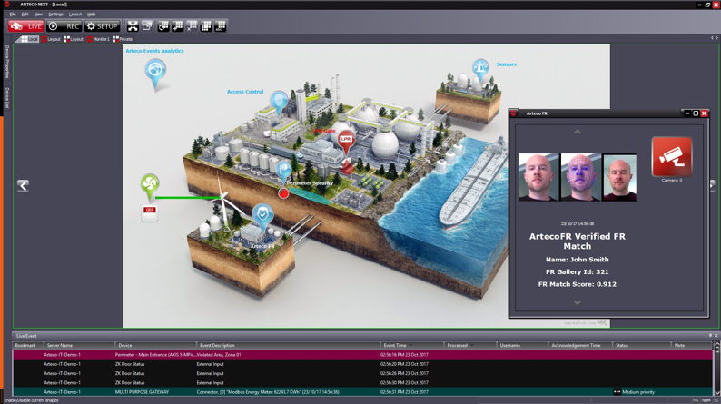Sort by the Server Name column header
The width and height of the screenshot is (721, 404).
click(x=79, y=345)
